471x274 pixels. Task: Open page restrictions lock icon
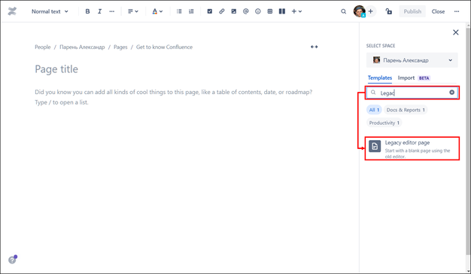tap(389, 11)
